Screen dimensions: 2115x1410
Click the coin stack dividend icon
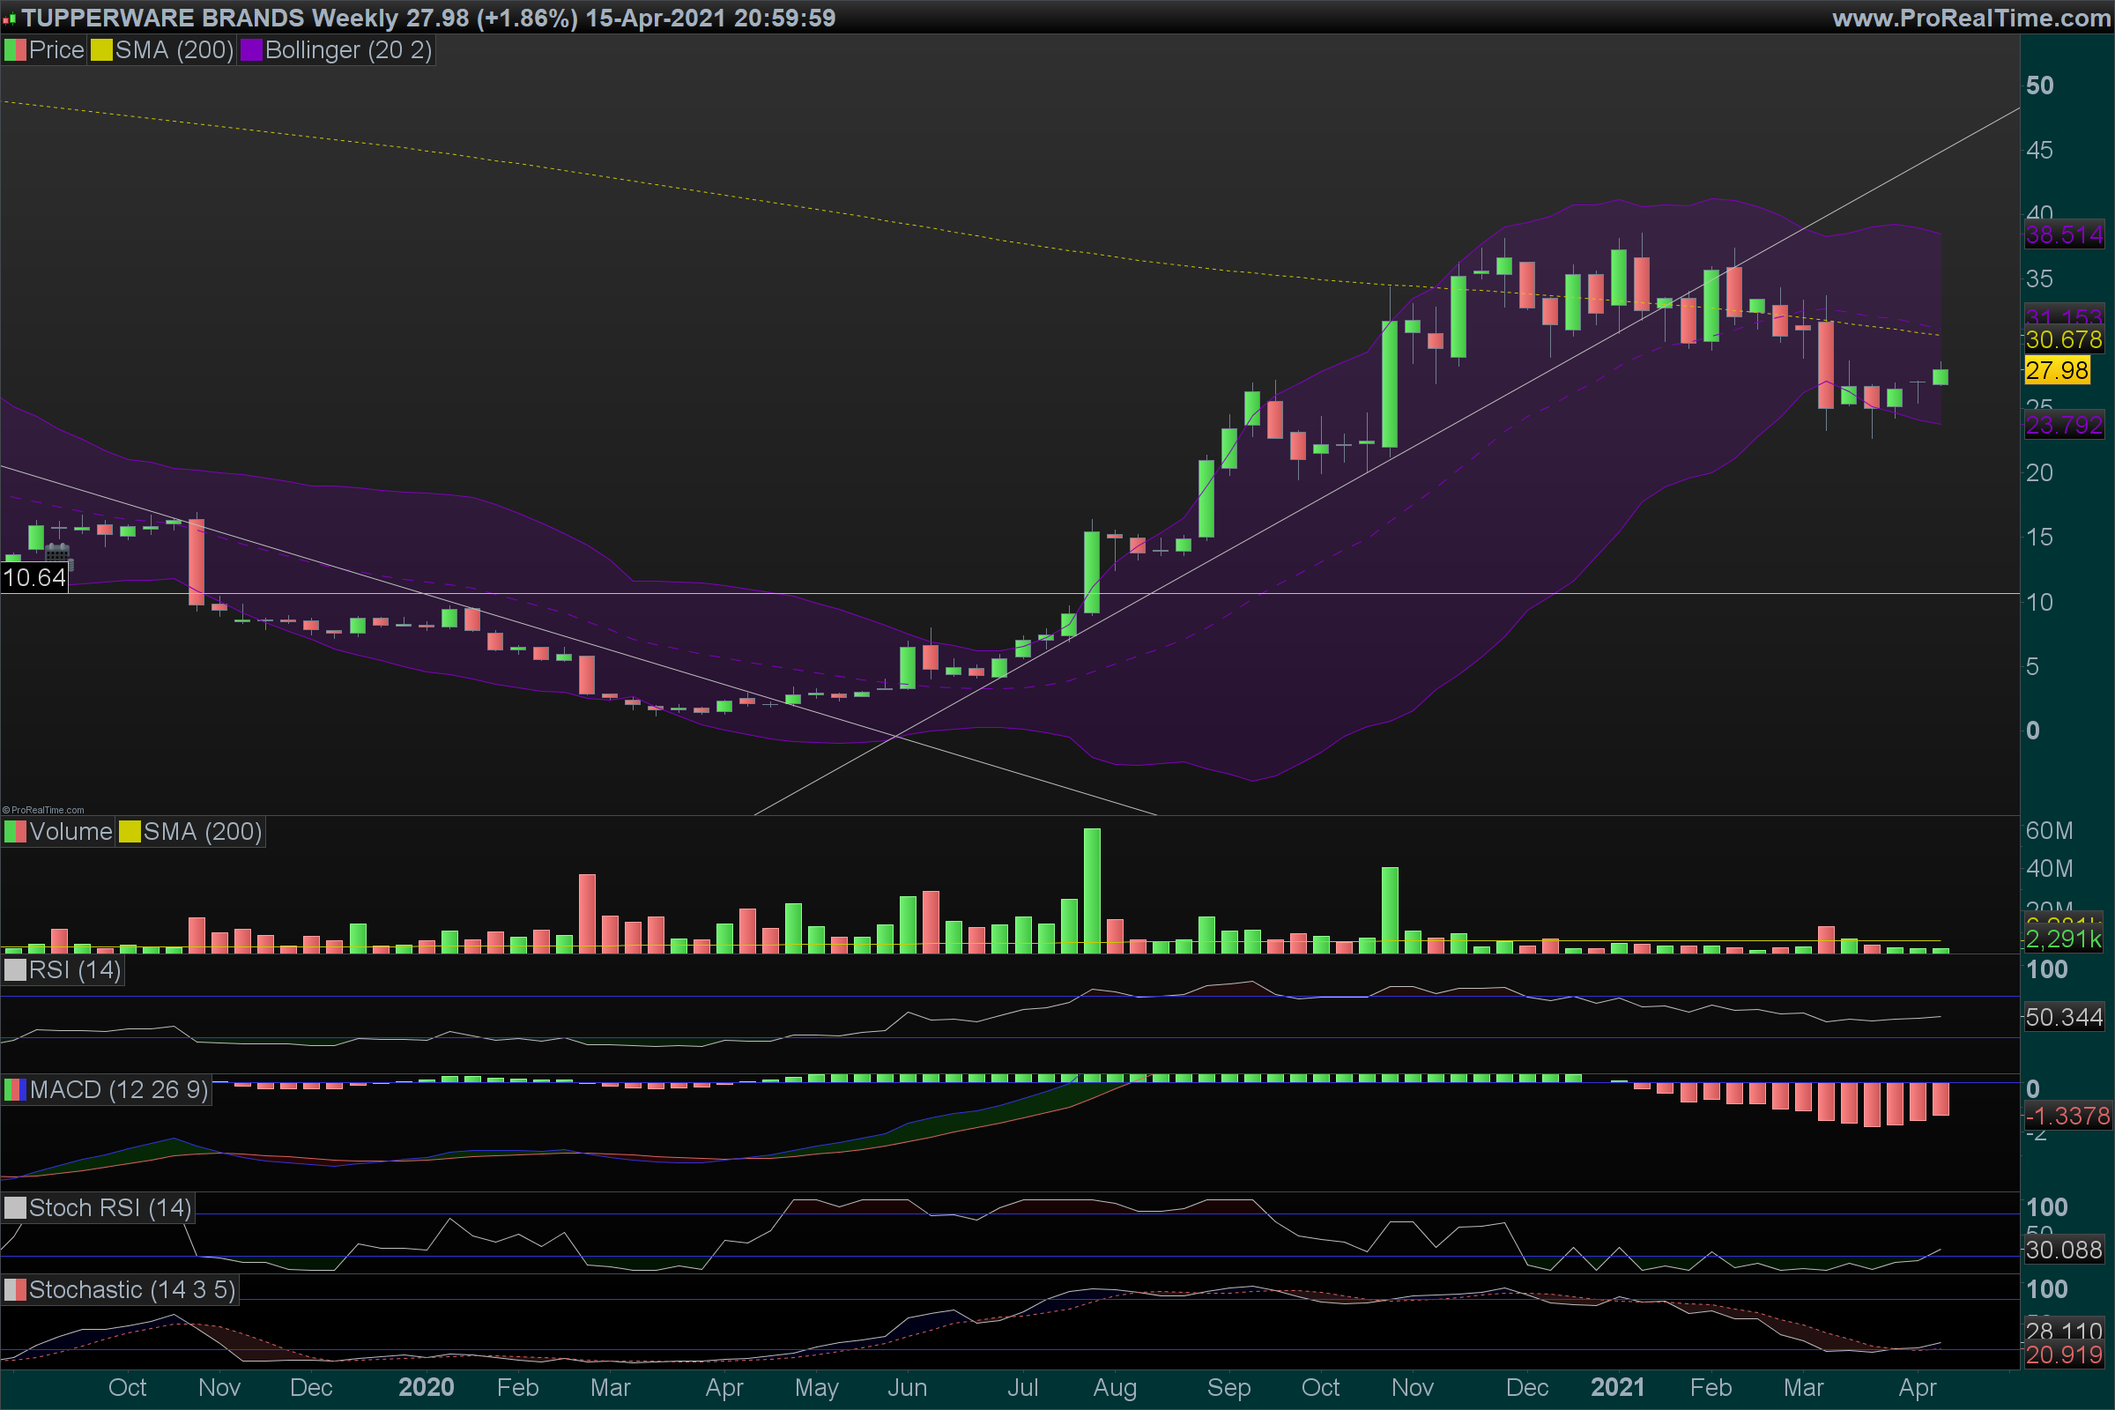coord(70,566)
